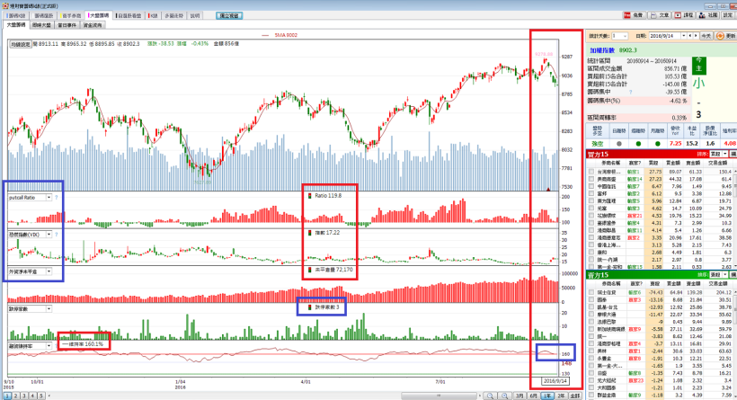Viewport: 737px width, 400px height.
Task: Click the 今天 button
Action: 706,36
